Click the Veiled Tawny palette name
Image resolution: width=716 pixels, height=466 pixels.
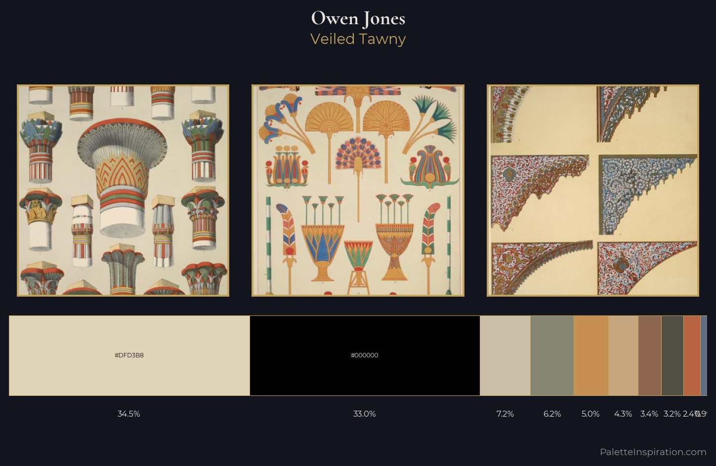(x=358, y=39)
